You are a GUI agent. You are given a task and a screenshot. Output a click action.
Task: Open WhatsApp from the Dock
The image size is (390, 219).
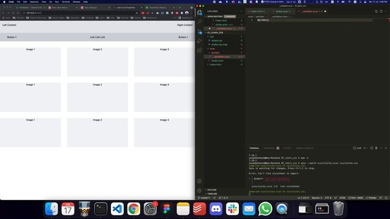(x=265, y=209)
